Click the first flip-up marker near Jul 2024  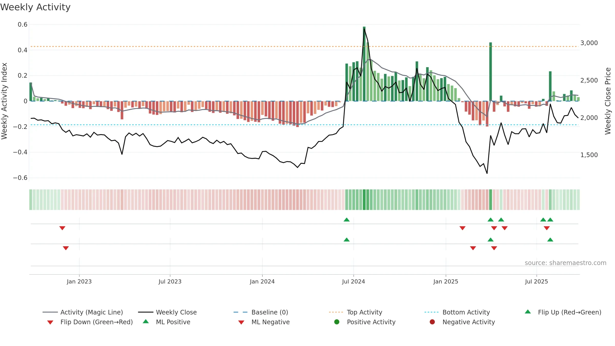[346, 220]
